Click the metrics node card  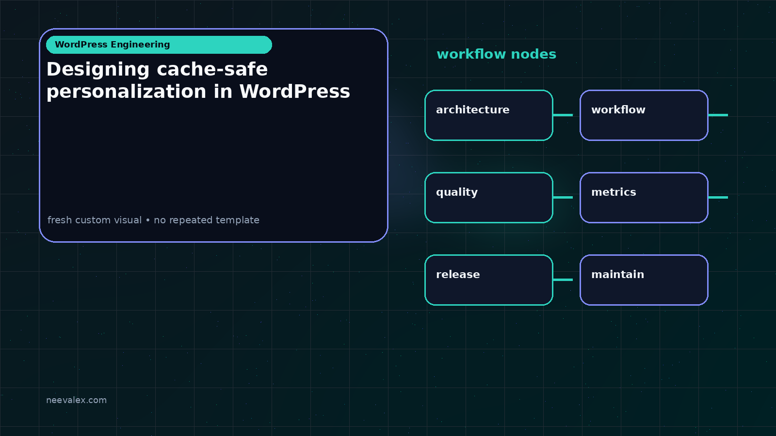click(644, 198)
